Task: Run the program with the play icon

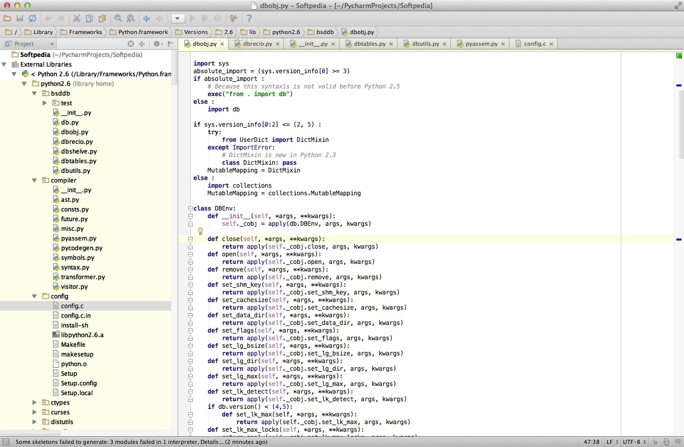Action: click(x=192, y=18)
